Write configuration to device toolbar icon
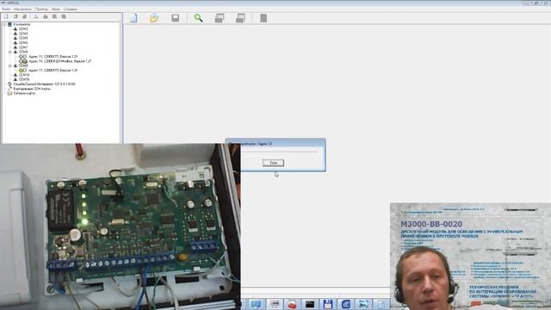Screen dimensions: 551x310 240,18
